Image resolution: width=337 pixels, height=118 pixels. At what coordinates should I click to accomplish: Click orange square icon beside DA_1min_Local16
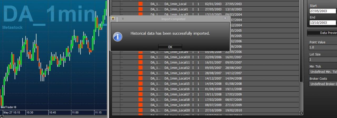click(140, 89)
